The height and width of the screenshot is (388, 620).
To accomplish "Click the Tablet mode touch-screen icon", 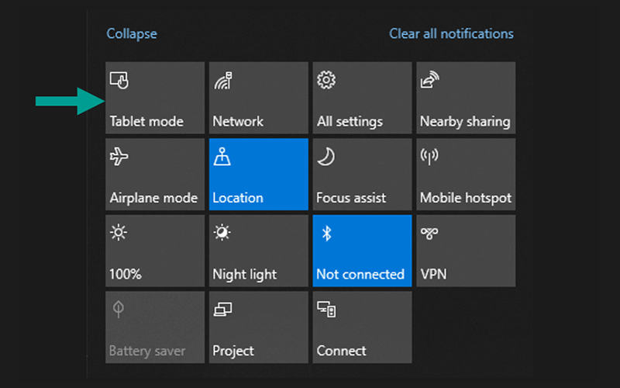I will click(x=119, y=80).
